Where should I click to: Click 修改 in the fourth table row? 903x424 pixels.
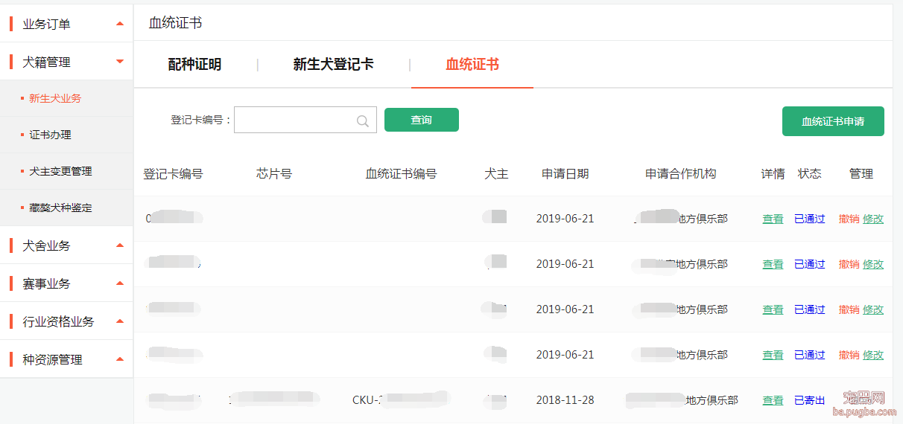pos(873,355)
